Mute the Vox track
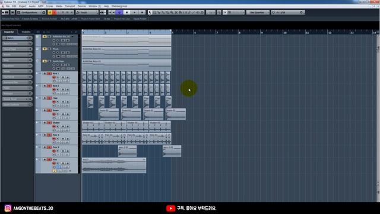This screenshot has height=214, width=380. tap(45, 159)
